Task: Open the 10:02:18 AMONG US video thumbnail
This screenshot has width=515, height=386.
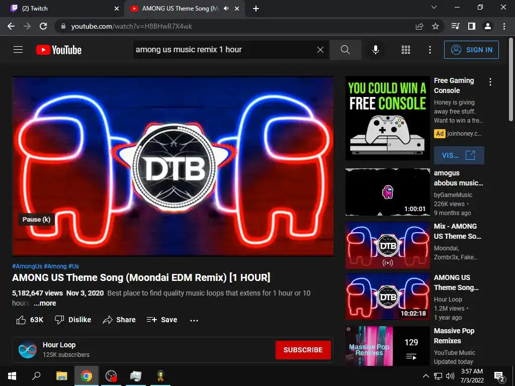Action: tap(388, 296)
